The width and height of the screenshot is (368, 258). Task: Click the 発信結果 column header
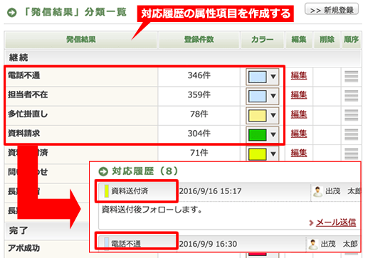[x=81, y=39]
